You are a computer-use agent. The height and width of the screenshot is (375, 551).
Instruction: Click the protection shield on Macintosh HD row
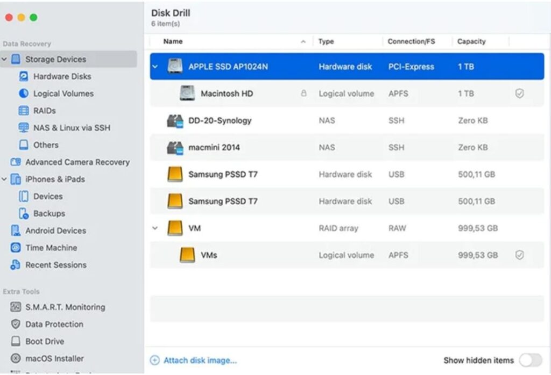click(x=519, y=93)
